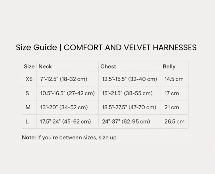Select the 14.5 cm belly cell

coord(174,79)
